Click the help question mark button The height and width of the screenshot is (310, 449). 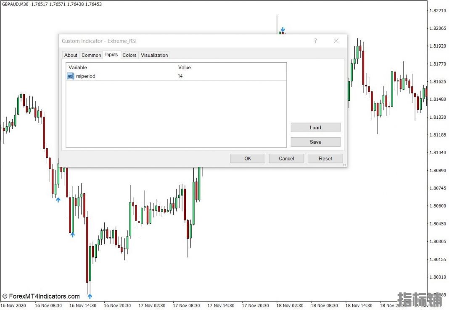316,41
